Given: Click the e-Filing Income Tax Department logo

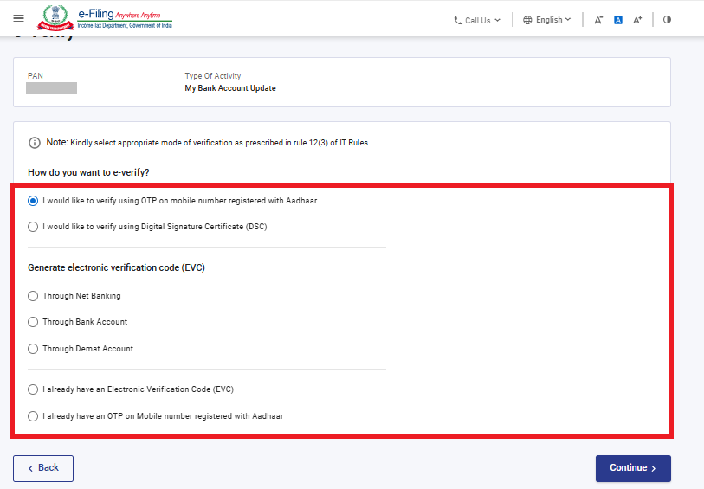Looking at the screenshot, I should (104, 19).
